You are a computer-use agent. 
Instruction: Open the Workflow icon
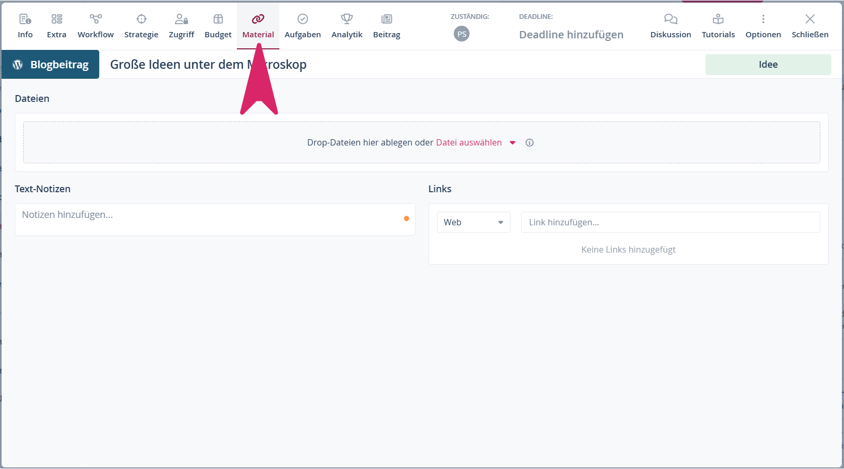point(96,19)
